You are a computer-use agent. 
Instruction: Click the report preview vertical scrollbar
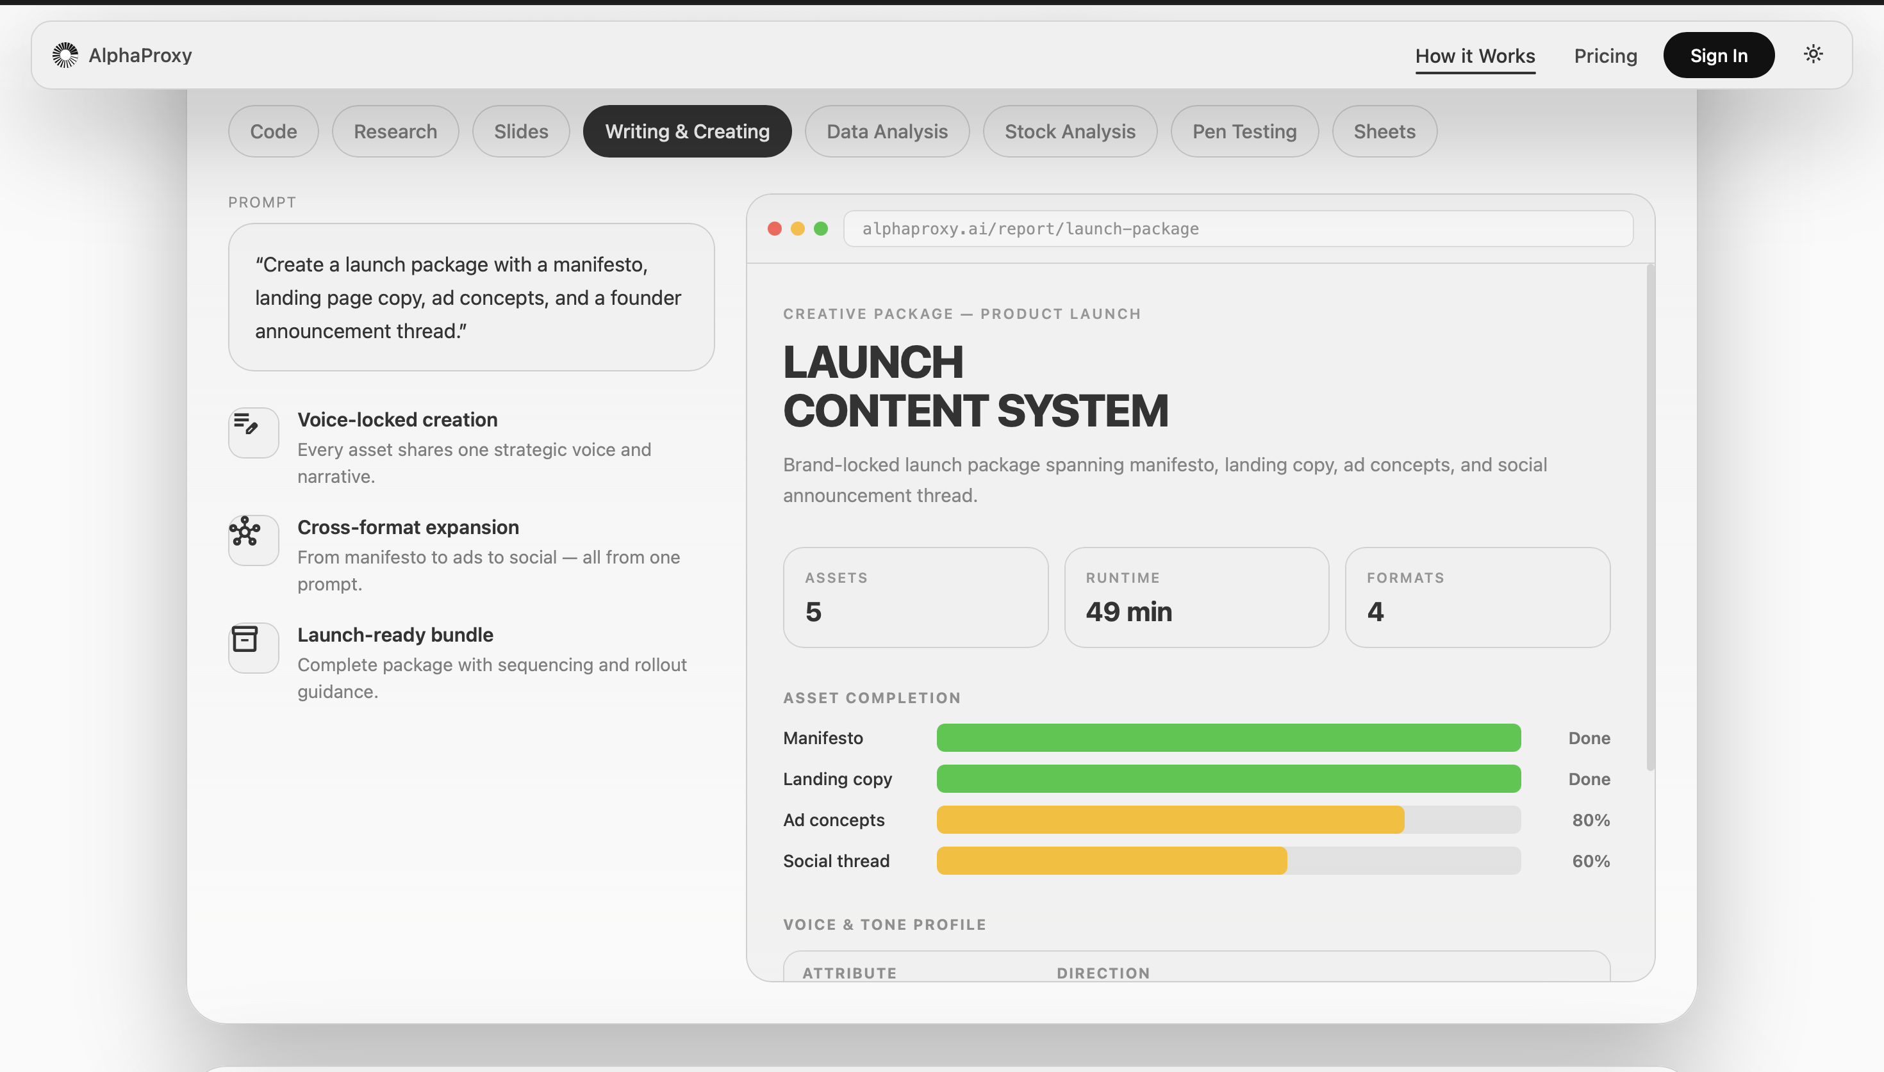point(1651,517)
